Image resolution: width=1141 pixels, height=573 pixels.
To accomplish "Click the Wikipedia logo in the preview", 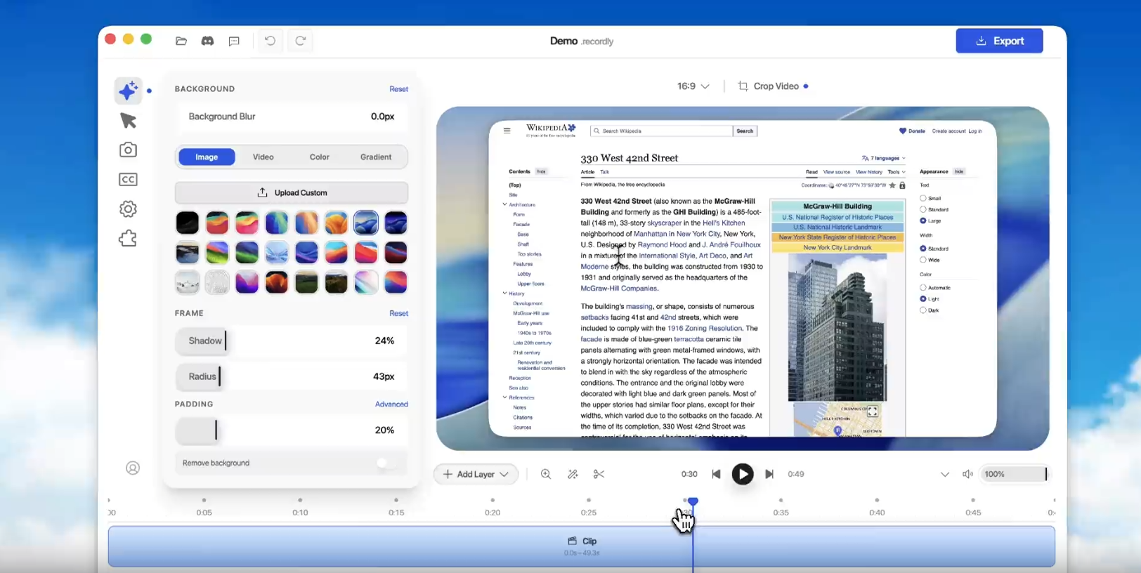I will point(552,130).
